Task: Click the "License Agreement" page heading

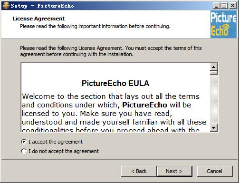Action: tap(38, 19)
